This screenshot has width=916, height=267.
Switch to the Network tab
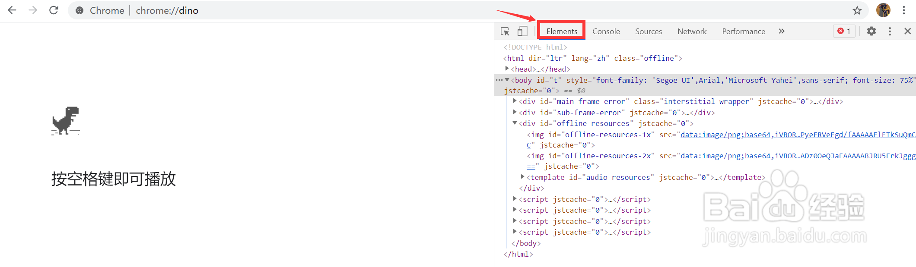pyautogui.click(x=692, y=31)
